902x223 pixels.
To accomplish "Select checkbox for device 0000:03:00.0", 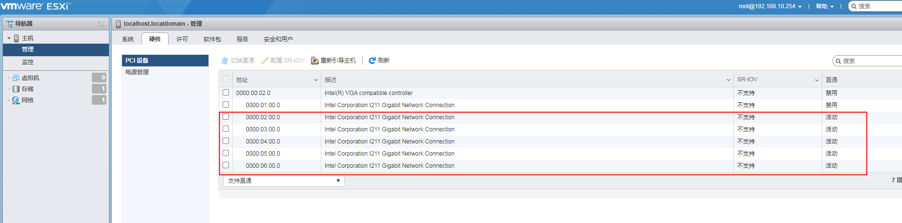I will point(225,128).
